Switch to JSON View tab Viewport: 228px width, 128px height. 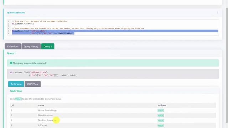[32, 84]
